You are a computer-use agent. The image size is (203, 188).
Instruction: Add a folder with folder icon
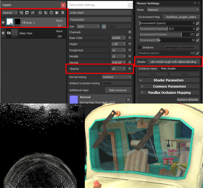[57, 13]
